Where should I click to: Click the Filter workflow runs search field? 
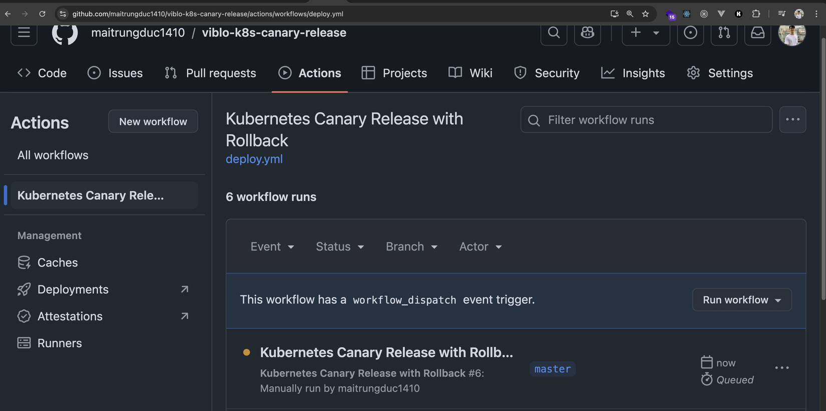(646, 120)
